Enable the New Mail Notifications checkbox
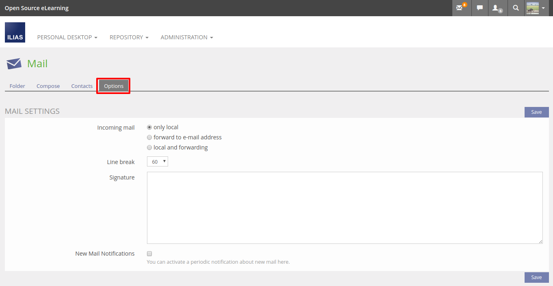The height and width of the screenshot is (286, 553). tap(149, 254)
